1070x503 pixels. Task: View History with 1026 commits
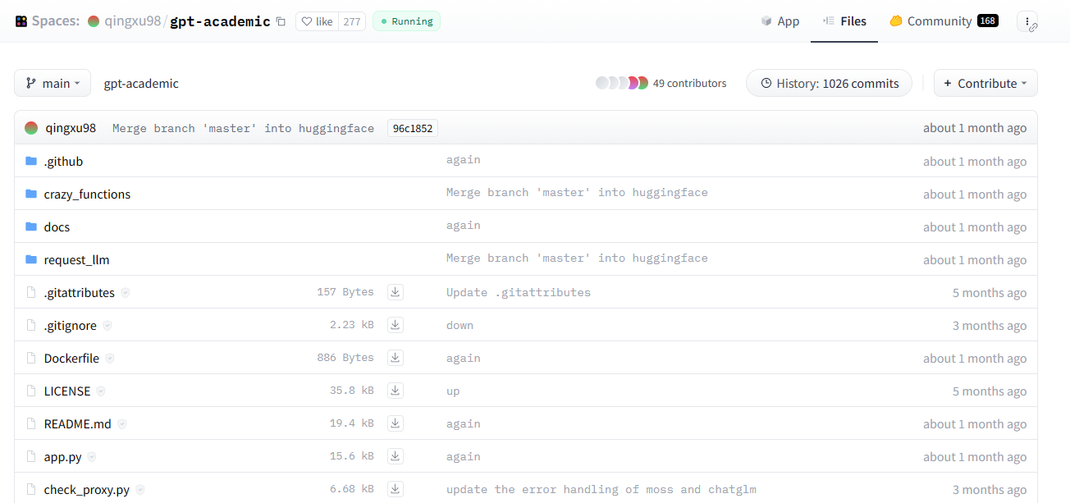tap(828, 83)
